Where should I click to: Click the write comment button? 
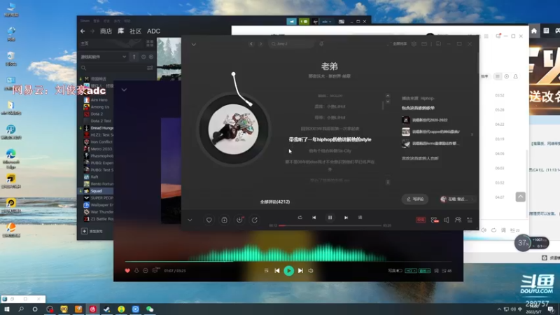pos(415,199)
